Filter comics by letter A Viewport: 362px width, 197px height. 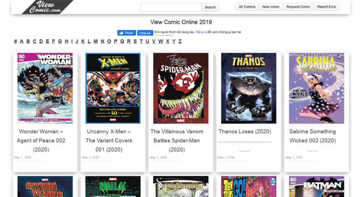[x=21, y=41]
